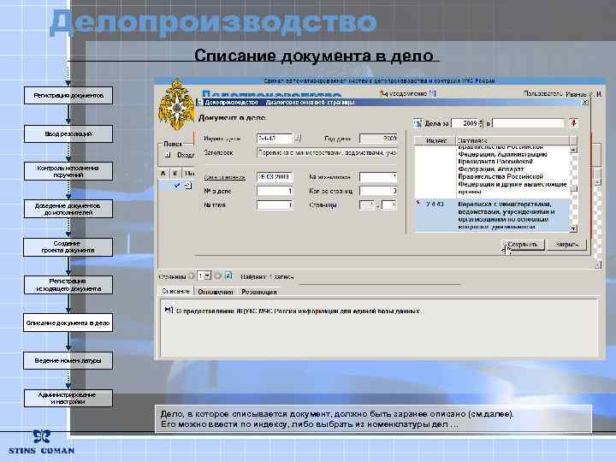
Task: Click the 'К' column header in results grid
Action: click(x=175, y=173)
